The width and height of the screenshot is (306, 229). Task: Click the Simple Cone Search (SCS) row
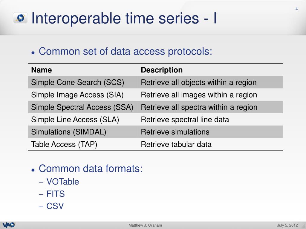[x=155, y=82]
